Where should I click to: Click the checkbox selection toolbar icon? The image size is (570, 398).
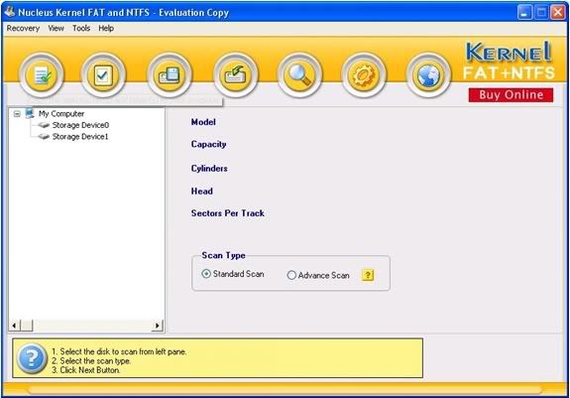point(103,75)
